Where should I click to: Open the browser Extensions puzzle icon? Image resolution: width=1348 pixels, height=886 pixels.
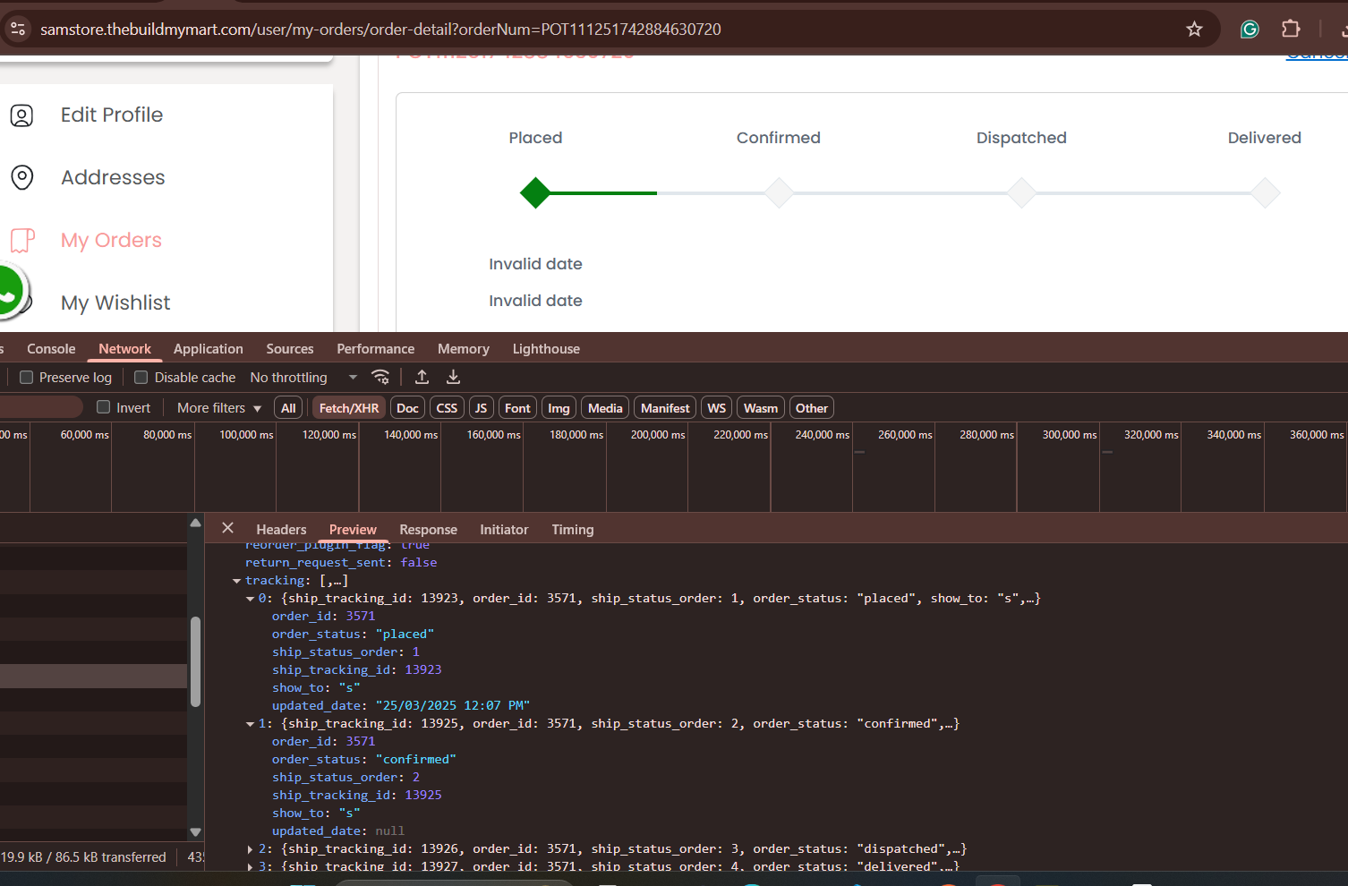pos(1291,29)
